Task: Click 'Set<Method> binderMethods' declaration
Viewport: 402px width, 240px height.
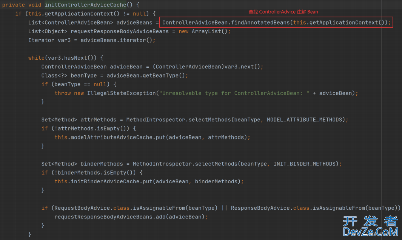Action: pos(82,164)
